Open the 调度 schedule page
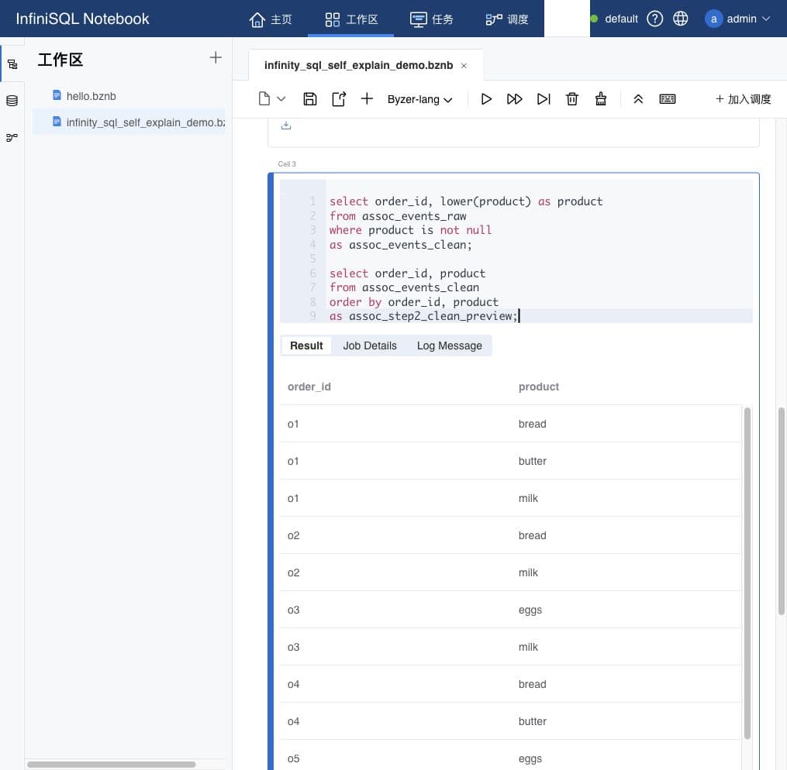The width and height of the screenshot is (787, 770). [x=506, y=19]
